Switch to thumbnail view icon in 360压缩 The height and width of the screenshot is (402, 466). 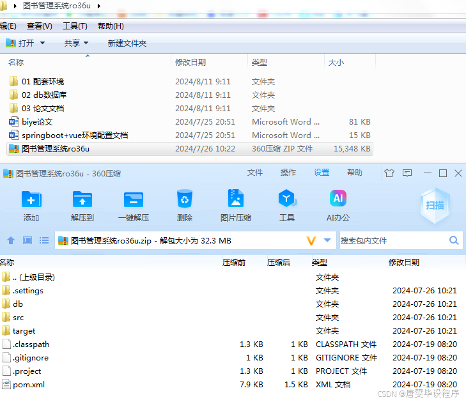click(27, 240)
